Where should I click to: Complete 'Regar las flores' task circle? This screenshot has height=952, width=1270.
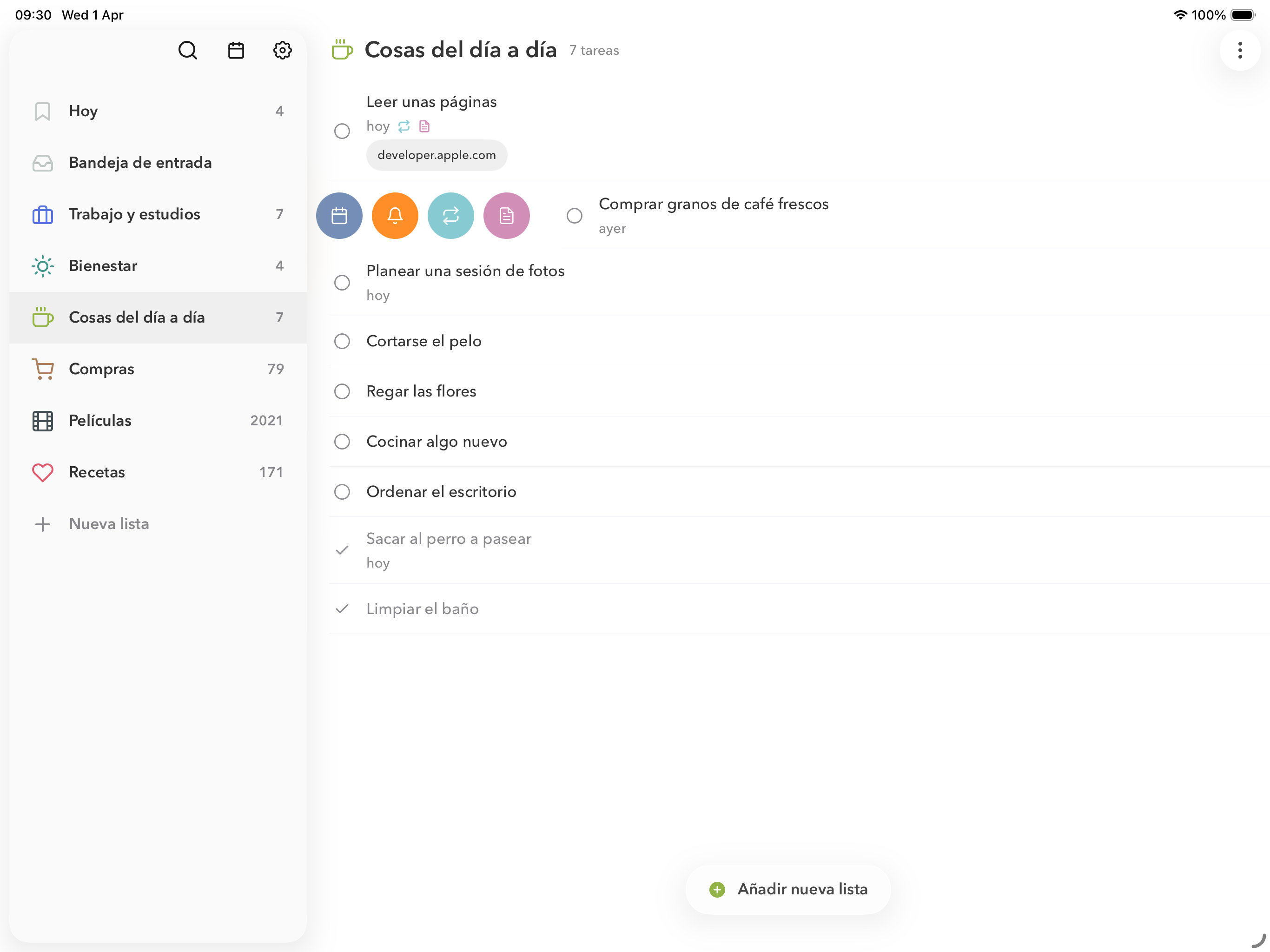pyautogui.click(x=342, y=391)
